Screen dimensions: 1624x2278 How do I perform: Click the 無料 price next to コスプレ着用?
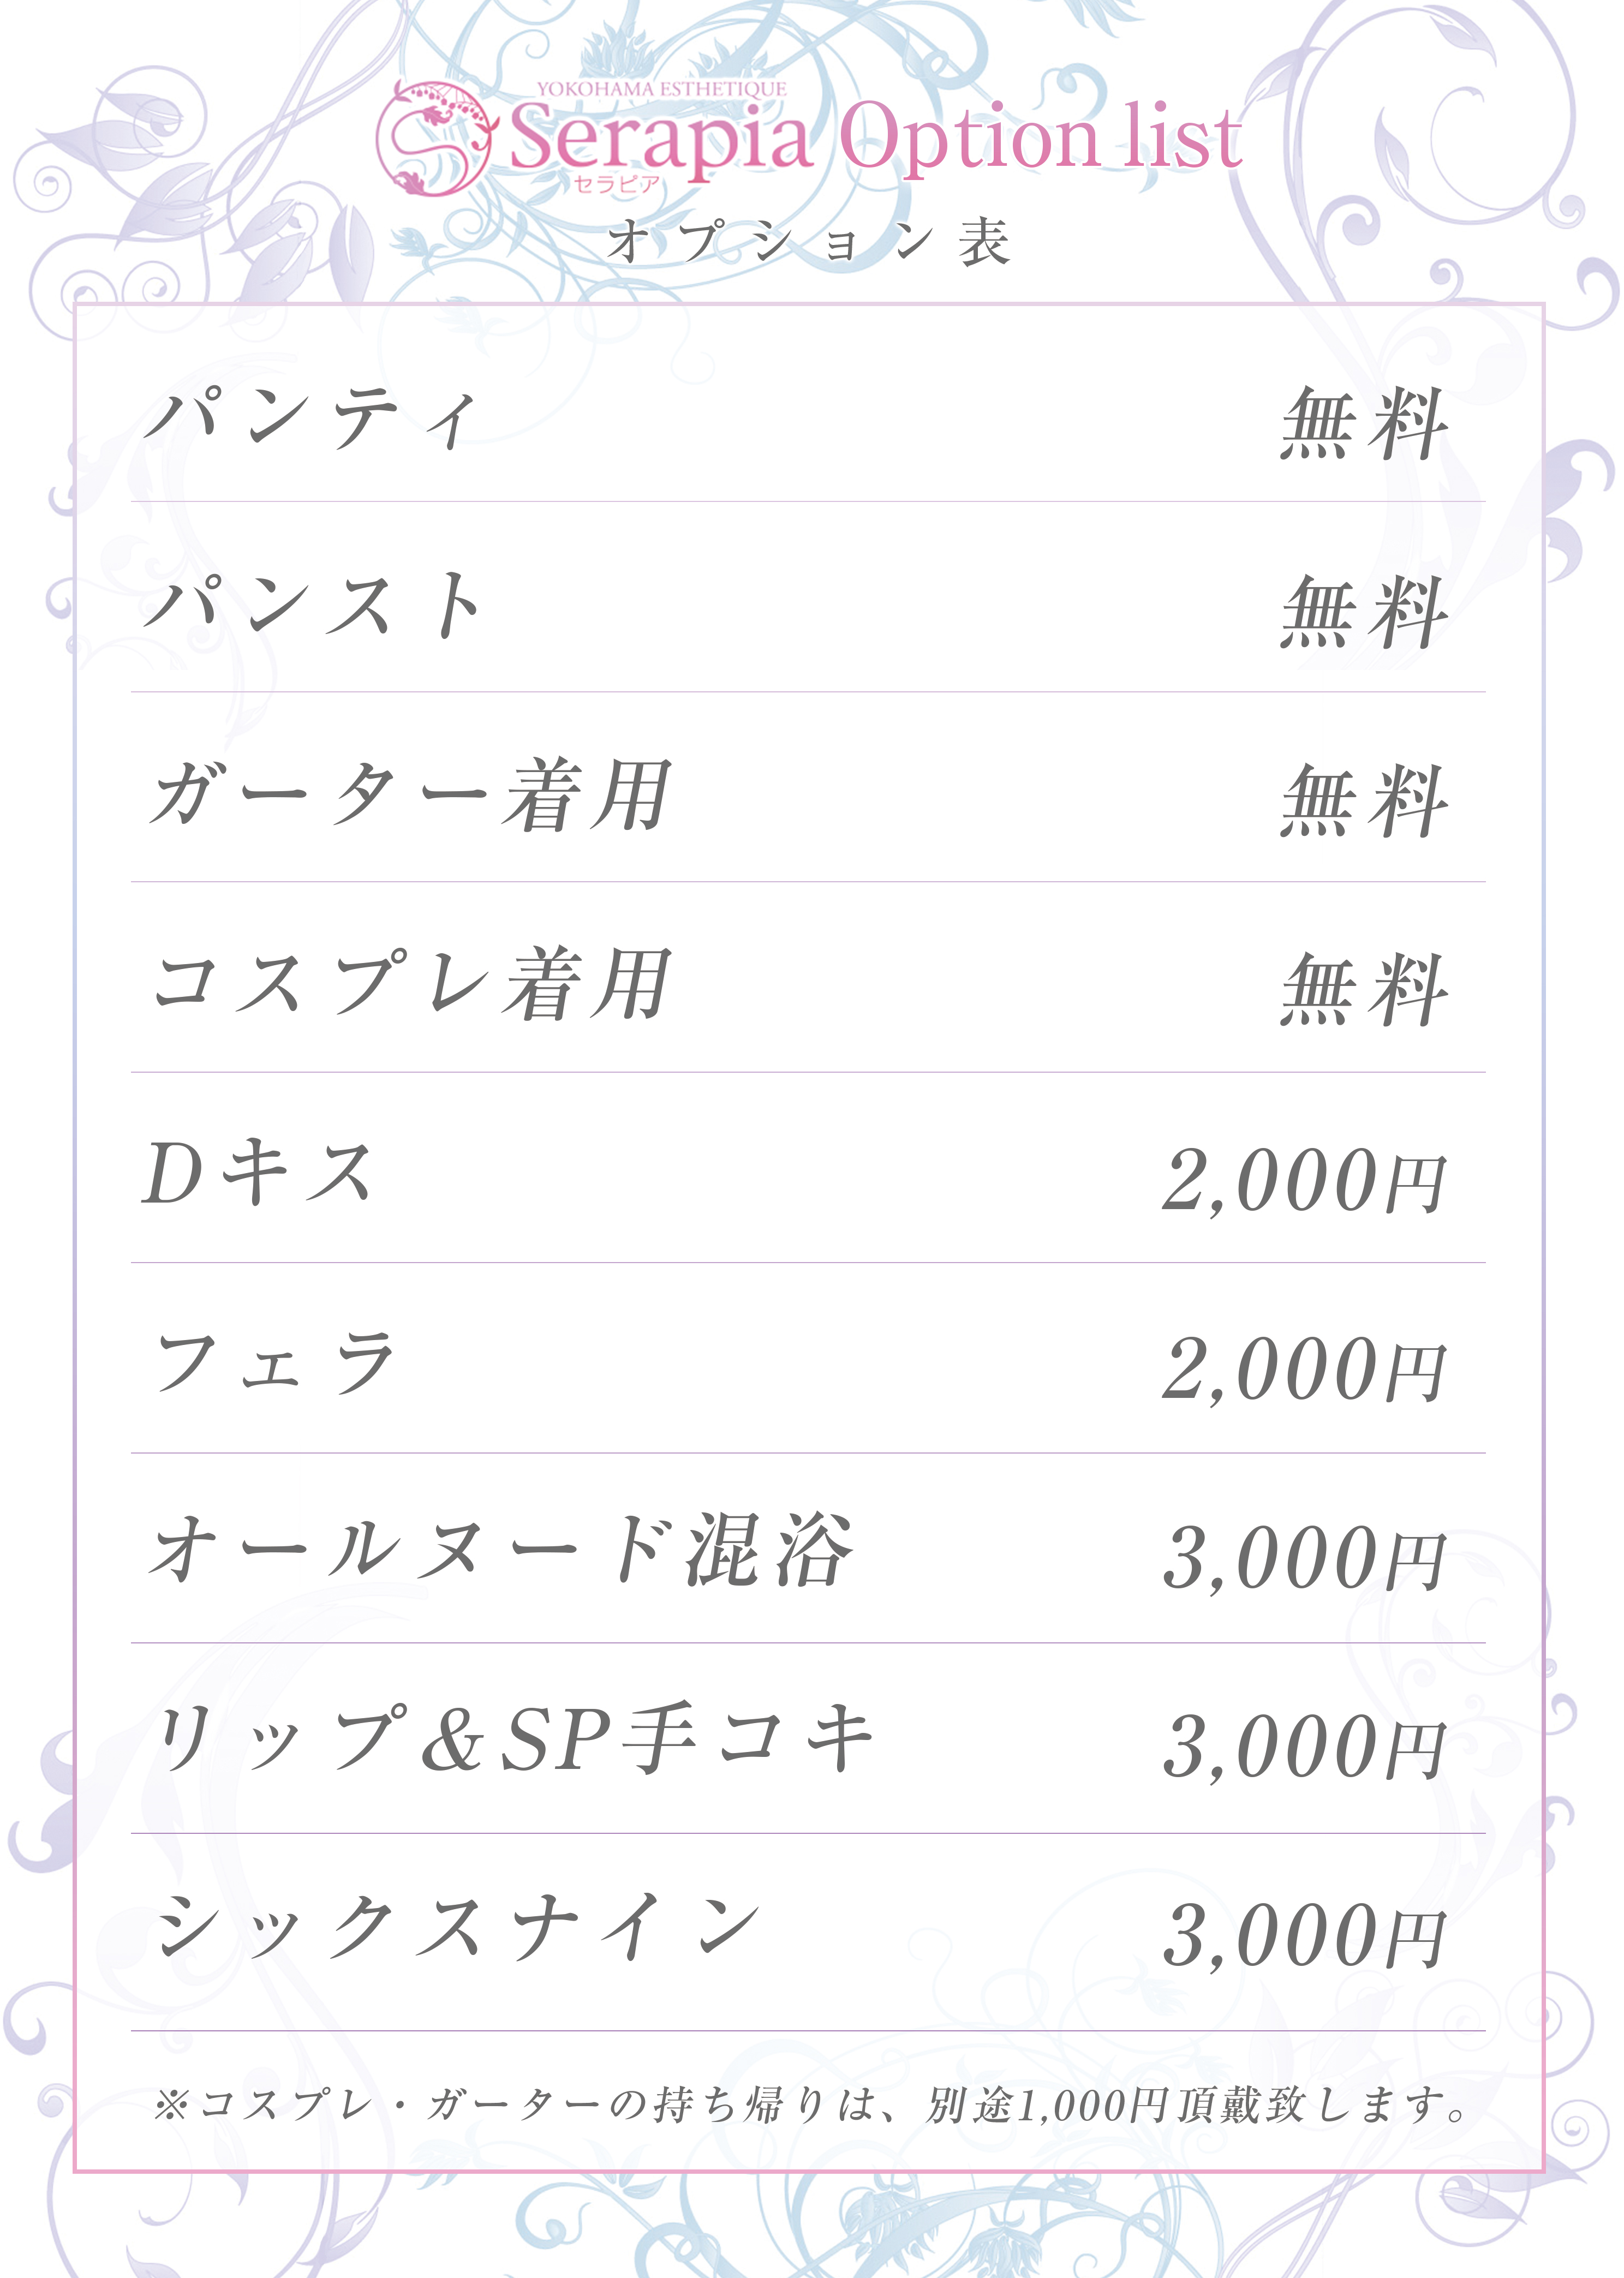tap(1364, 990)
